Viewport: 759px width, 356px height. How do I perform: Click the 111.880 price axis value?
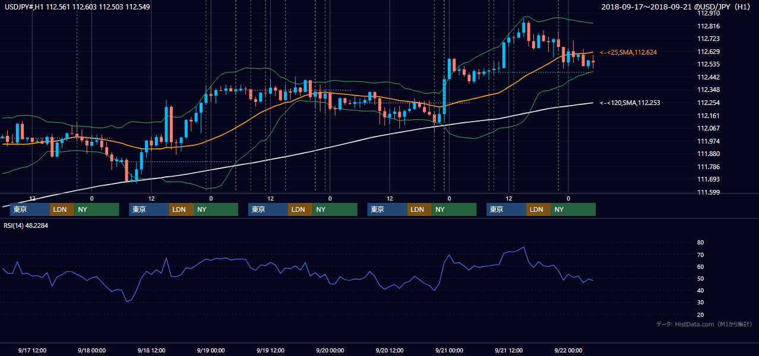[x=708, y=154]
